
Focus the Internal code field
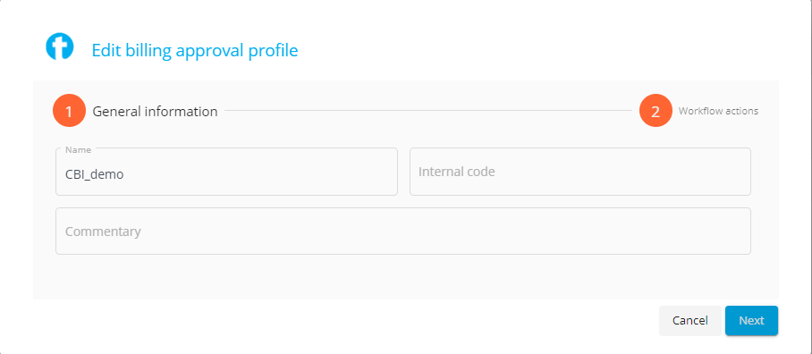point(580,172)
